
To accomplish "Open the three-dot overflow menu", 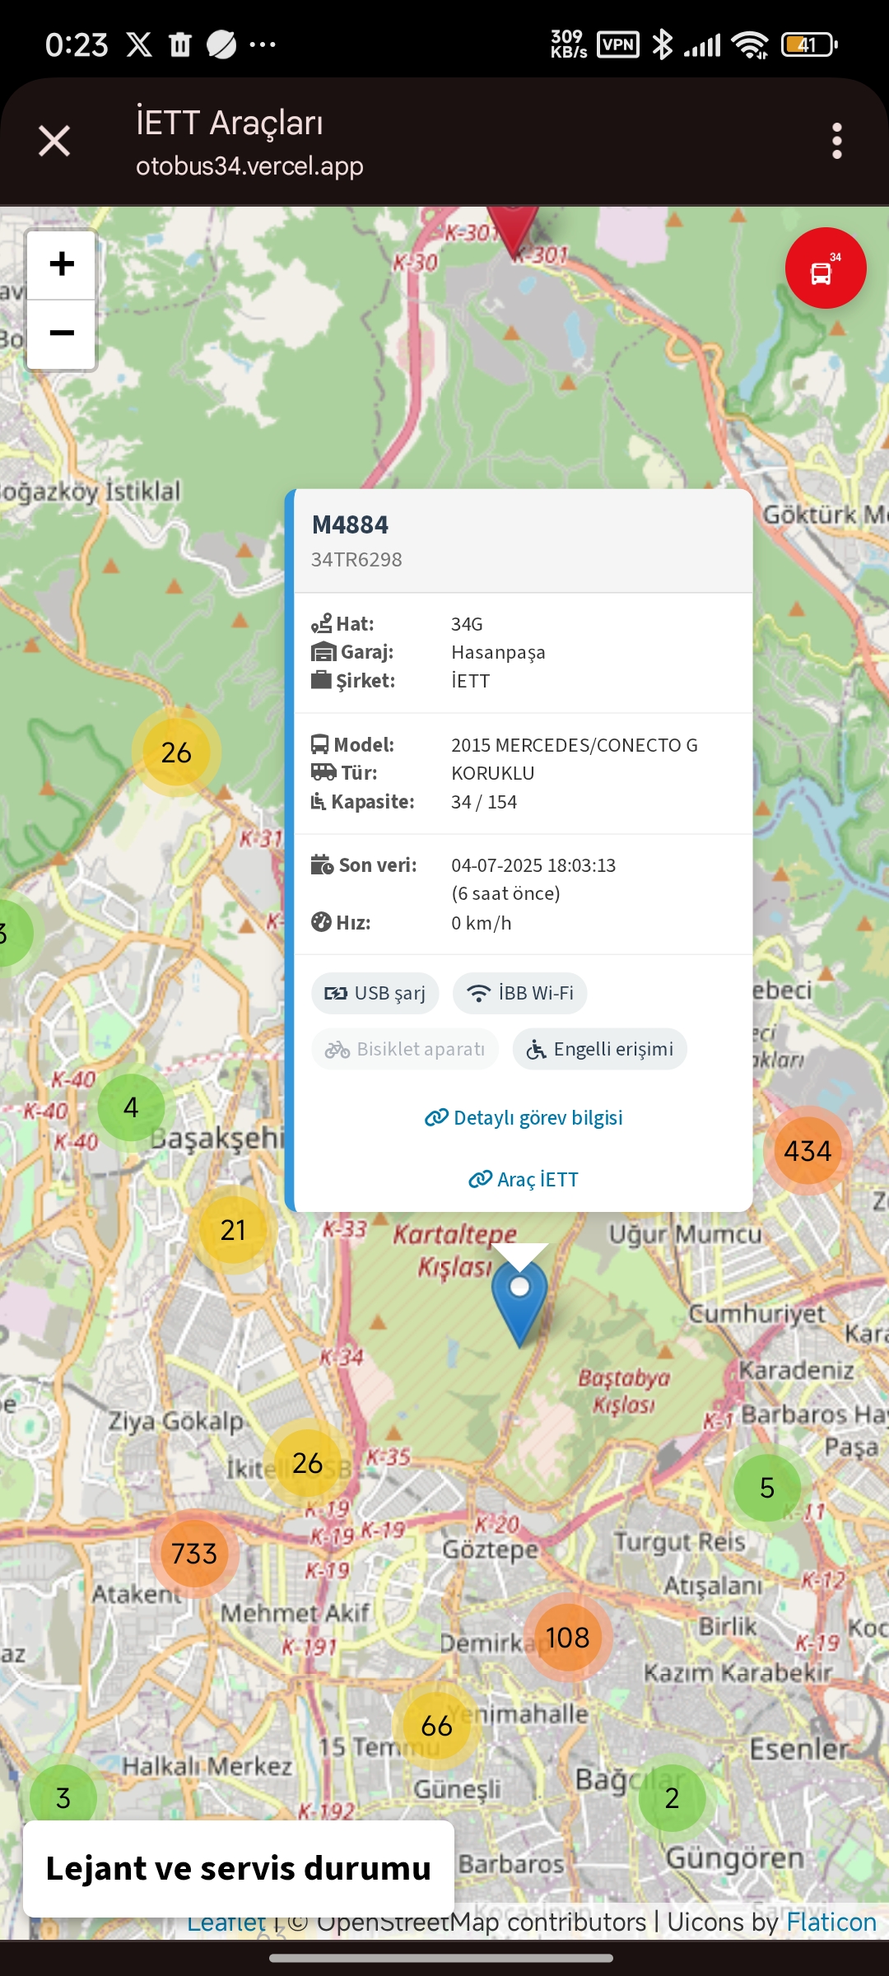I will point(837,141).
